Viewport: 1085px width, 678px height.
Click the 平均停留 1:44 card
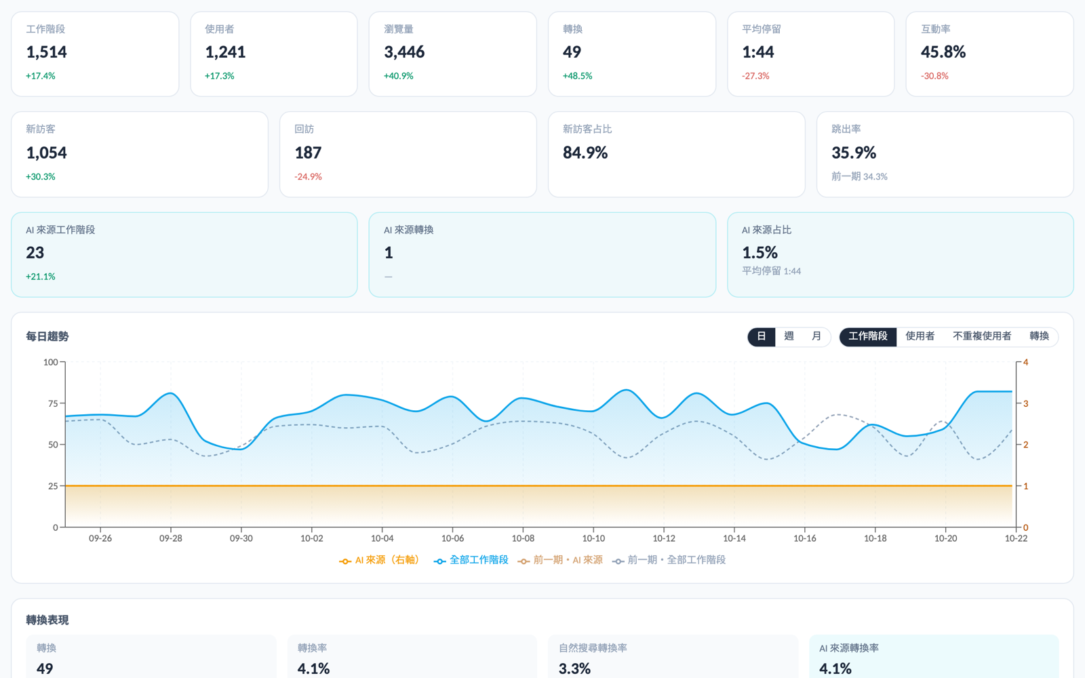[x=811, y=54]
